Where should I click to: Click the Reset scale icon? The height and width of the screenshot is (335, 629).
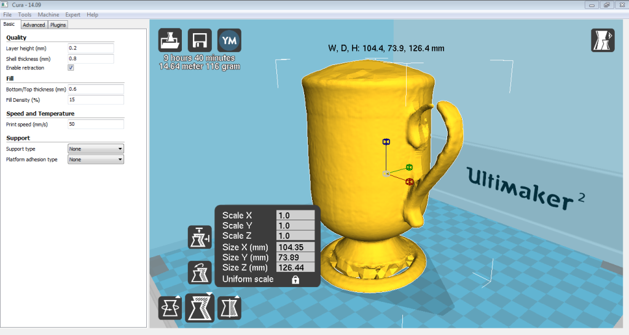[x=200, y=272]
